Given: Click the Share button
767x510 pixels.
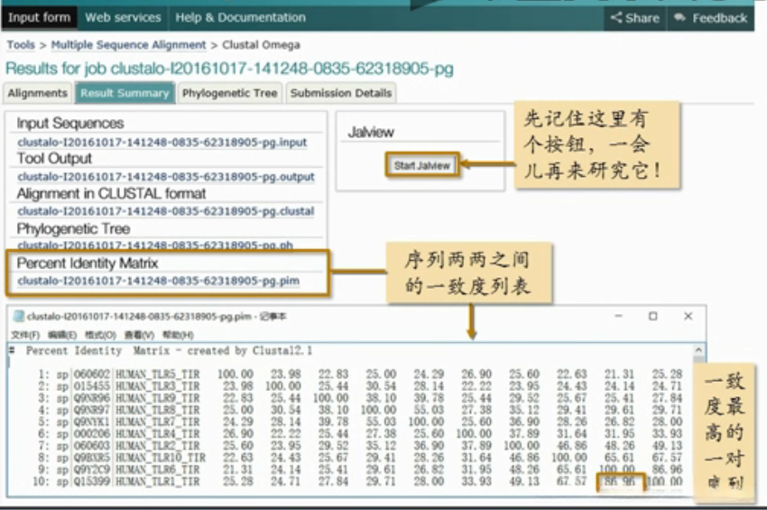Looking at the screenshot, I should (635, 18).
